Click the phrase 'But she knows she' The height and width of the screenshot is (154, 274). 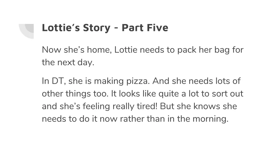click(199, 106)
